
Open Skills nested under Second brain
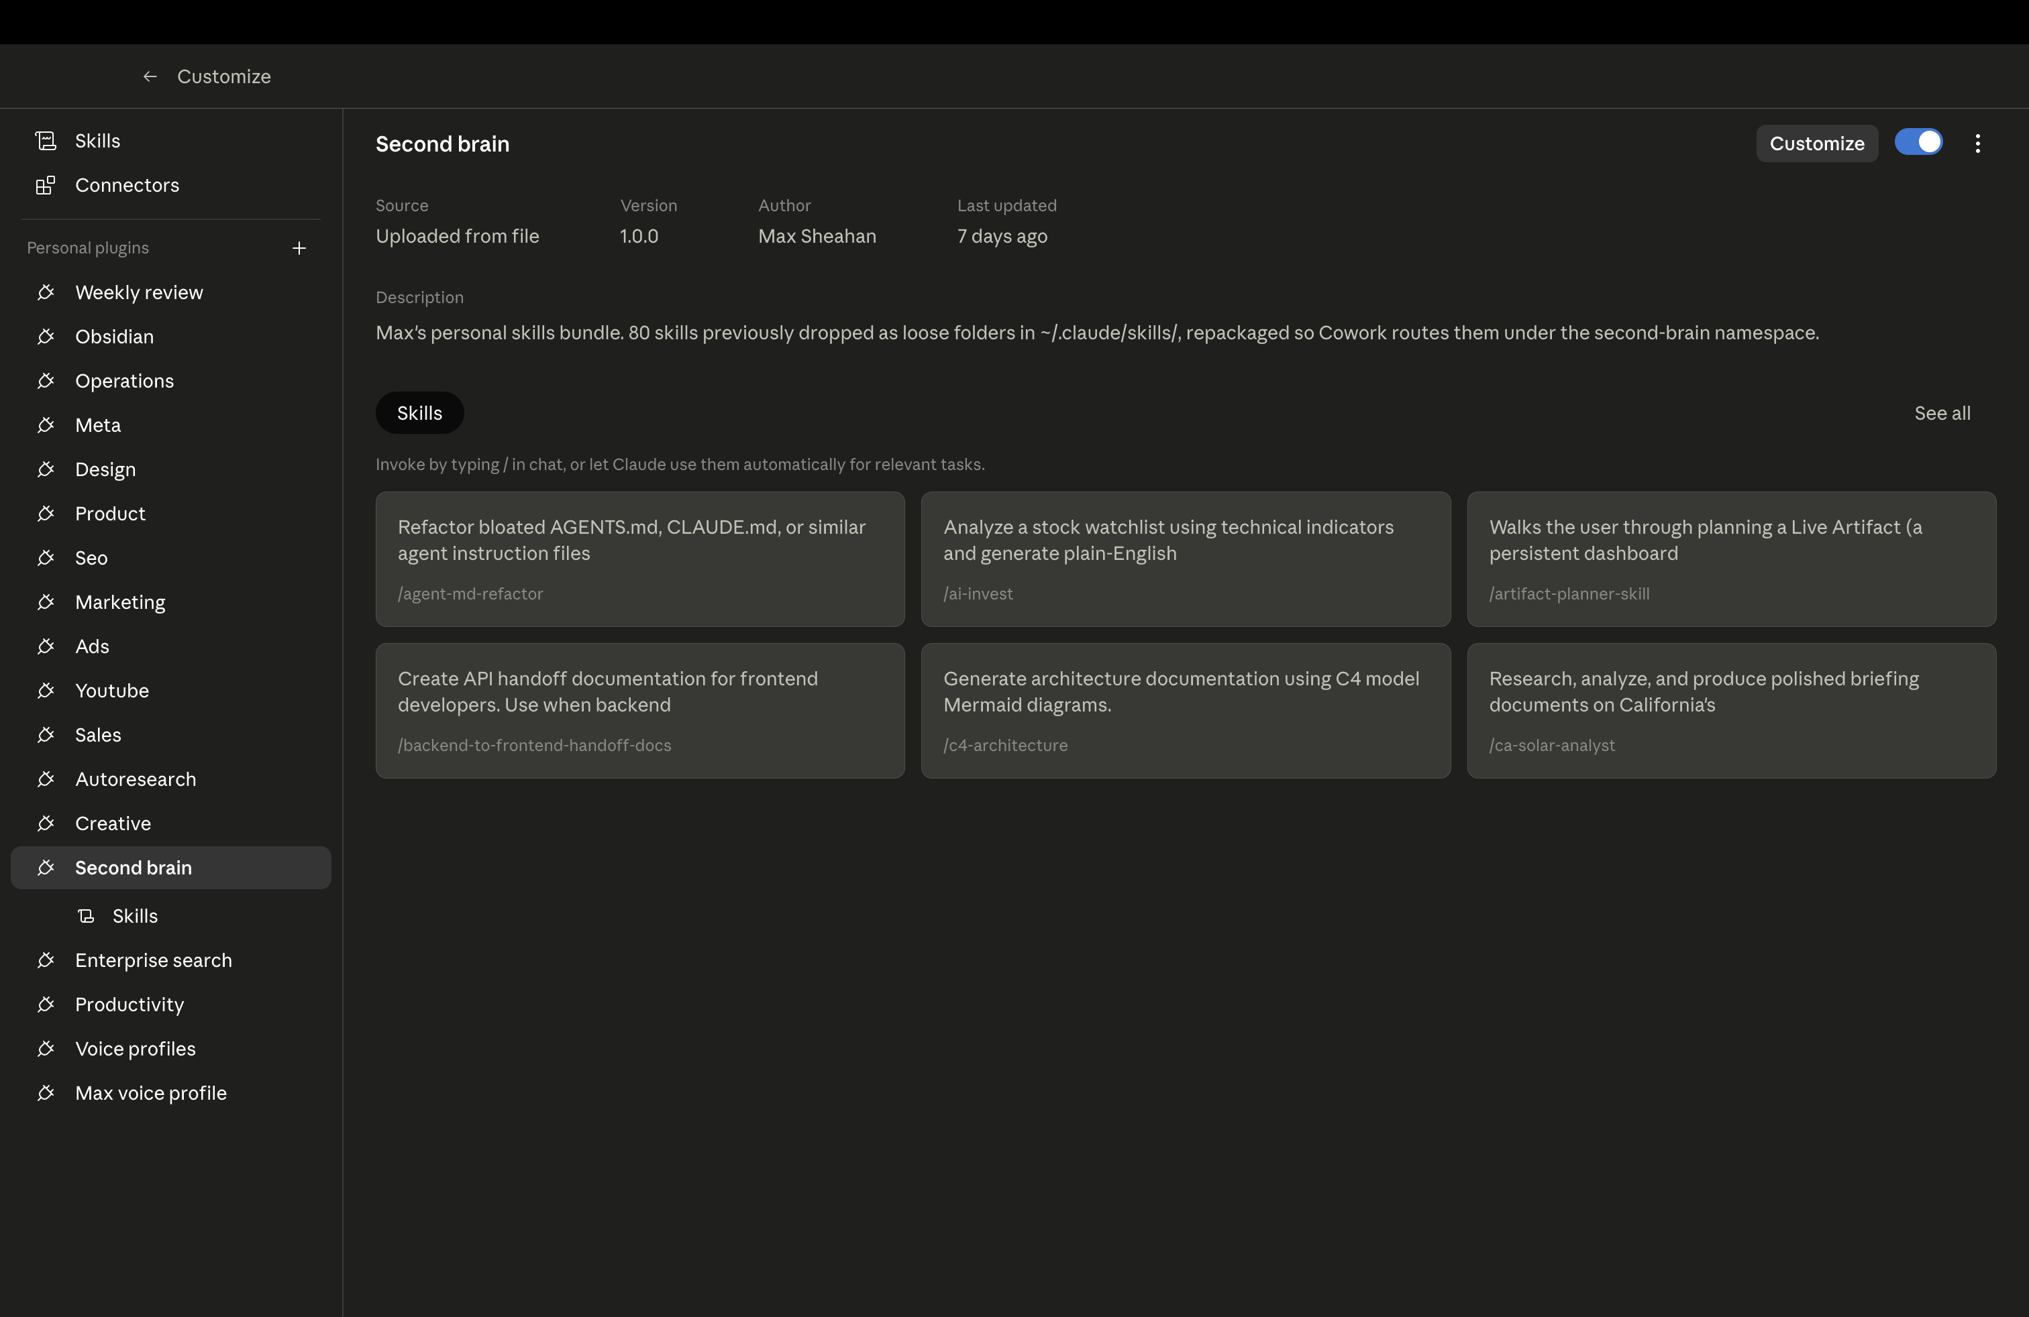(x=170, y=916)
